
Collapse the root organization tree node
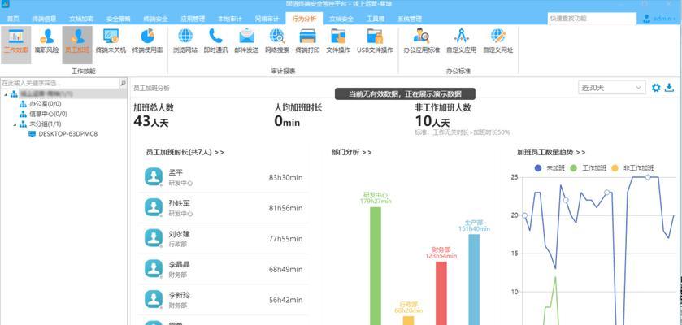(5, 94)
